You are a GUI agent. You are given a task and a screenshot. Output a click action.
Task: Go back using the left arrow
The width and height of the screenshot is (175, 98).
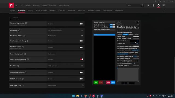coord(16,5)
